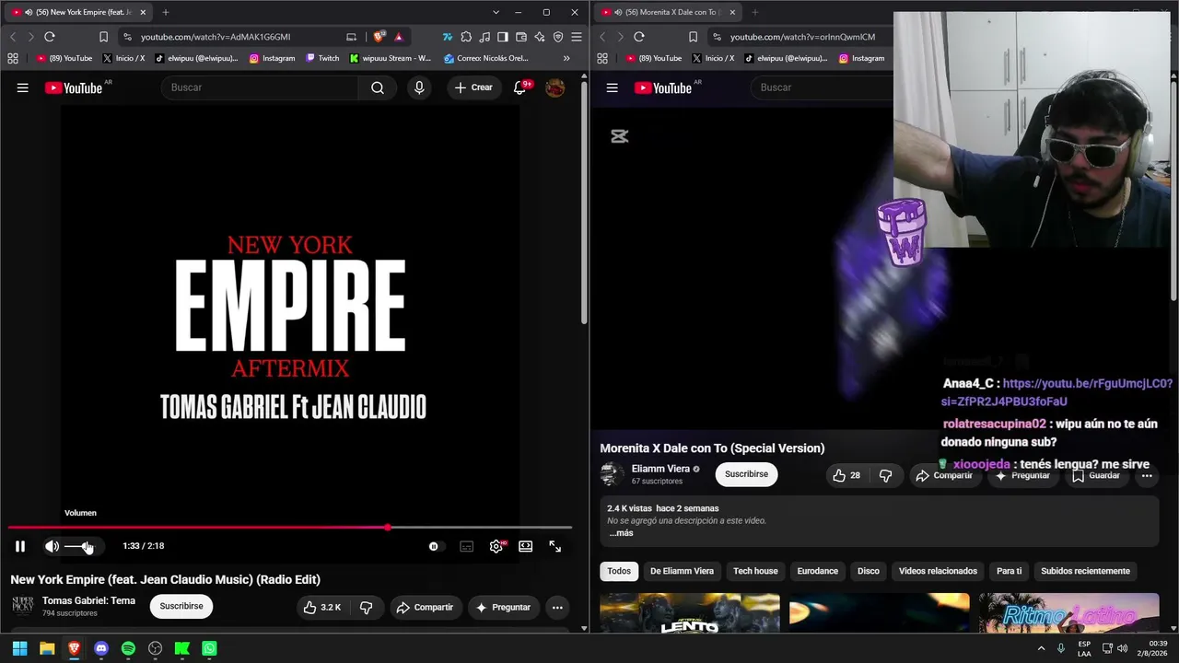Toggle the browser sidebar panel
1179x663 pixels.
pyautogui.click(x=503, y=37)
